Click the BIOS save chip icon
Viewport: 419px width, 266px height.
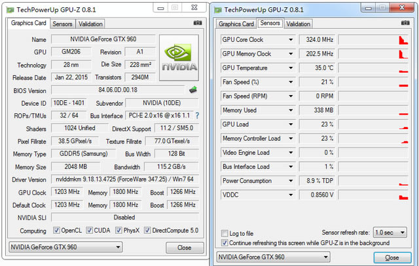click(193, 90)
